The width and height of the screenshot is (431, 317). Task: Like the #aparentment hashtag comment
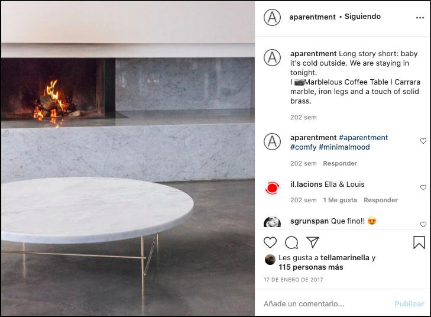click(423, 141)
